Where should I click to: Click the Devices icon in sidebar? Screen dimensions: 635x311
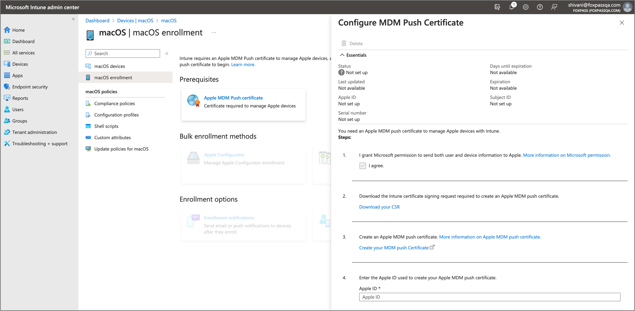point(7,64)
